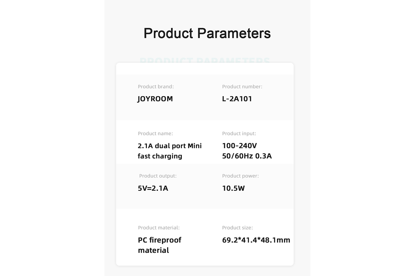Select the "Product number:" label
Image resolution: width=415 pixels, height=276 pixels.
tap(242, 87)
